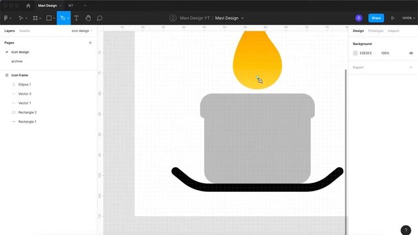418x235 pixels.
Task: Add an export setting with plus
Action: tap(411, 67)
